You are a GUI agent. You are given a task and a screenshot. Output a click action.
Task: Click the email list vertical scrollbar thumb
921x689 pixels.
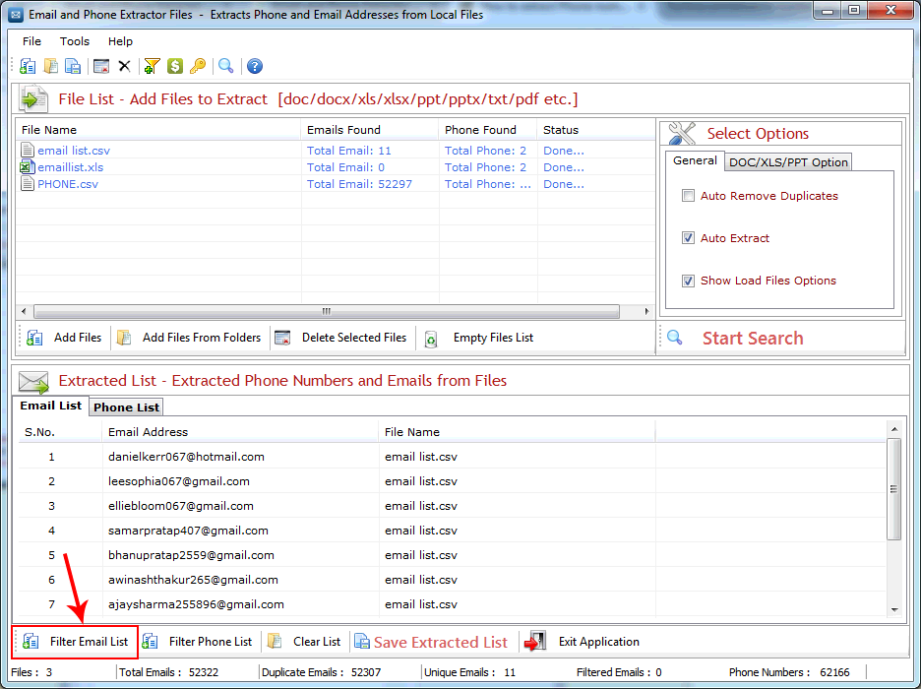click(x=894, y=489)
